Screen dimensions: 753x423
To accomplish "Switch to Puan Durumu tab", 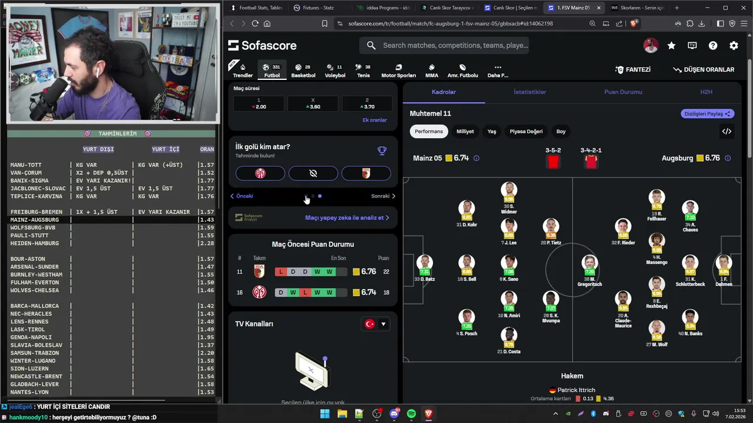I will [x=623, y=92].
